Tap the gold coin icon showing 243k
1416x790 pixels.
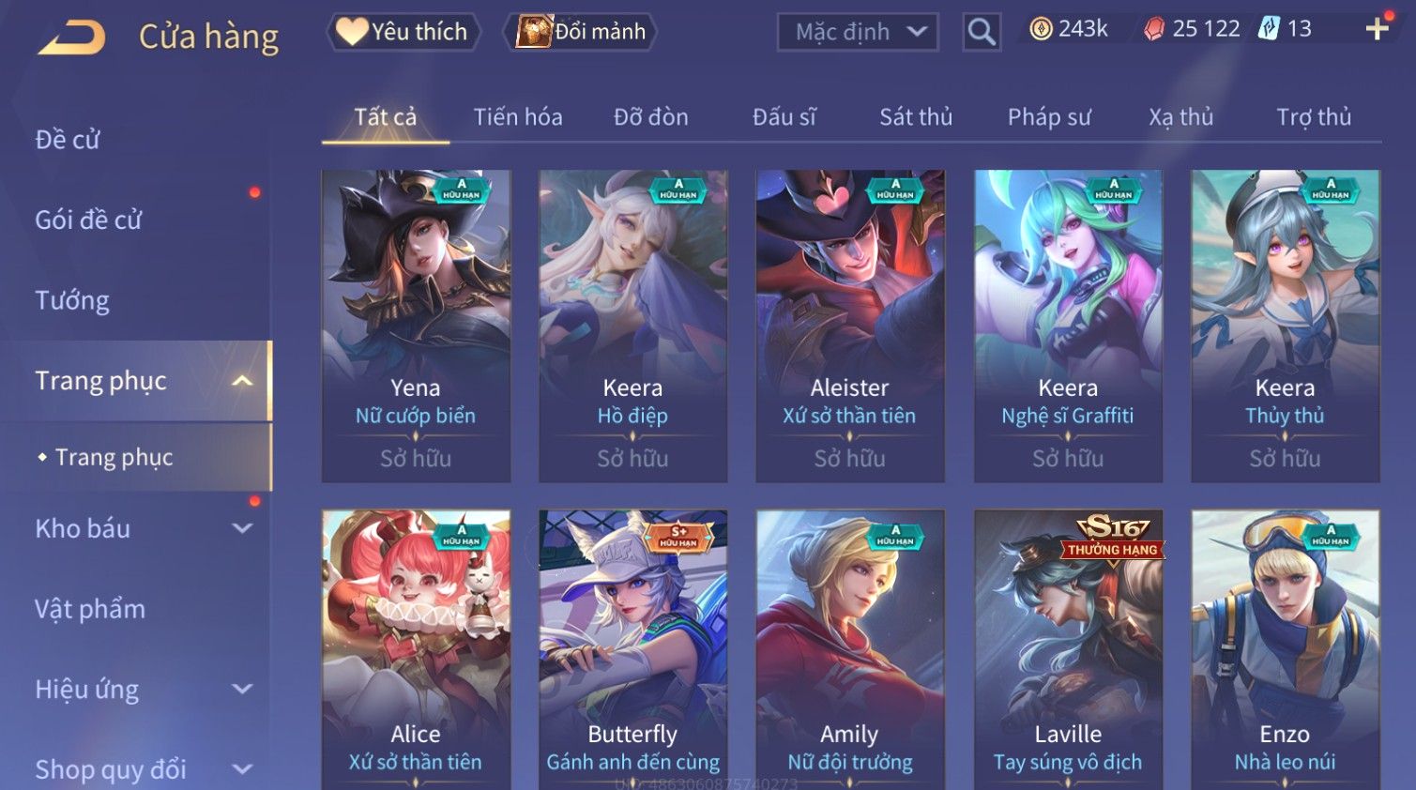[1041, 29]
